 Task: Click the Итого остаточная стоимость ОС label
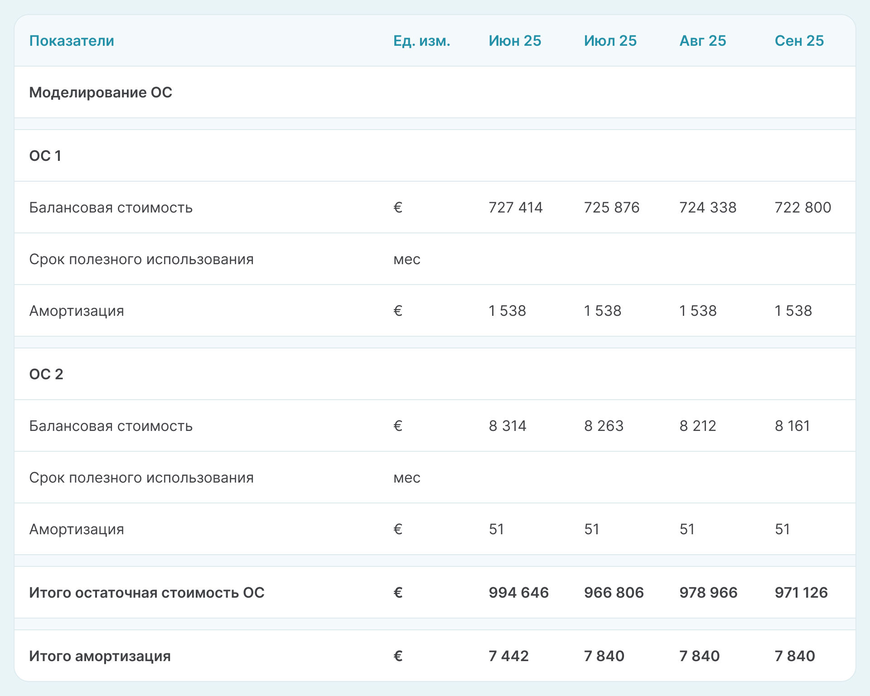pos(146,593)
